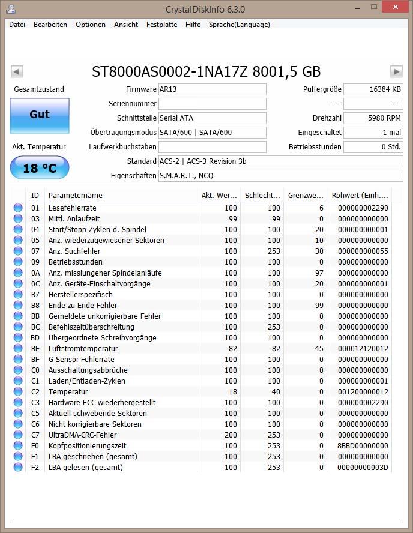Click the empty Seriennummer field
Image resolution: width=413 pixels, height=533 pixels.
click(213, 104)
